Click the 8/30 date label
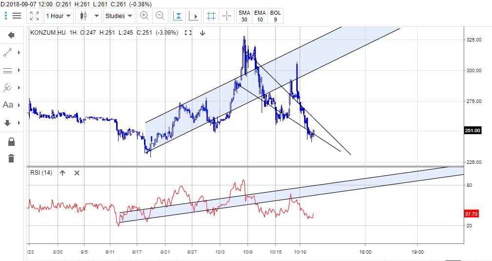 [x=58, y=252]
